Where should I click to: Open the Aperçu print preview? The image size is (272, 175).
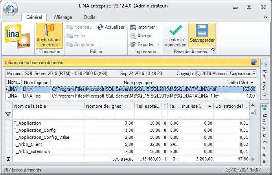tap(141, 36)
